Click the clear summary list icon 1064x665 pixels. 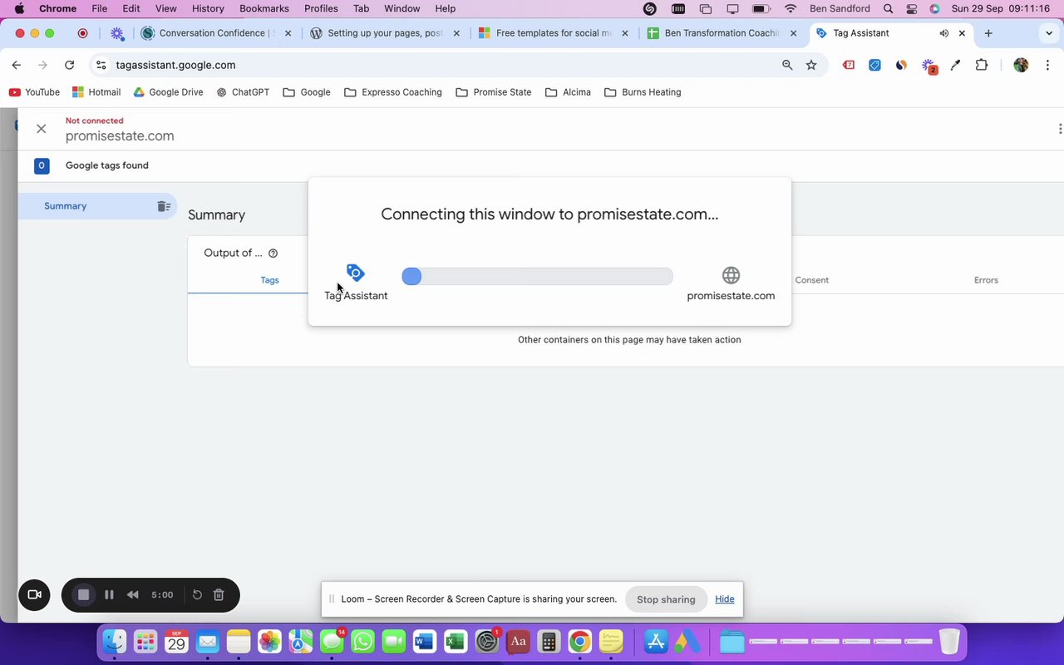click(164, 206)
